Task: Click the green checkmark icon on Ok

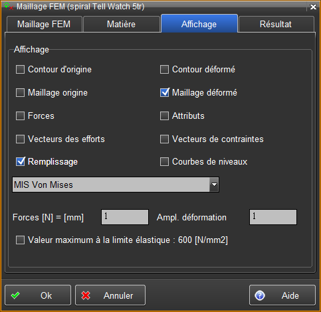Action: pyautogui.click(x=15, y=295)
